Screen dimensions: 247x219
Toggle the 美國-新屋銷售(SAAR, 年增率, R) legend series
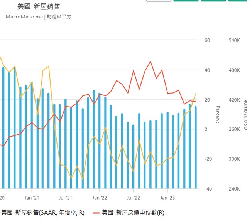42,212
